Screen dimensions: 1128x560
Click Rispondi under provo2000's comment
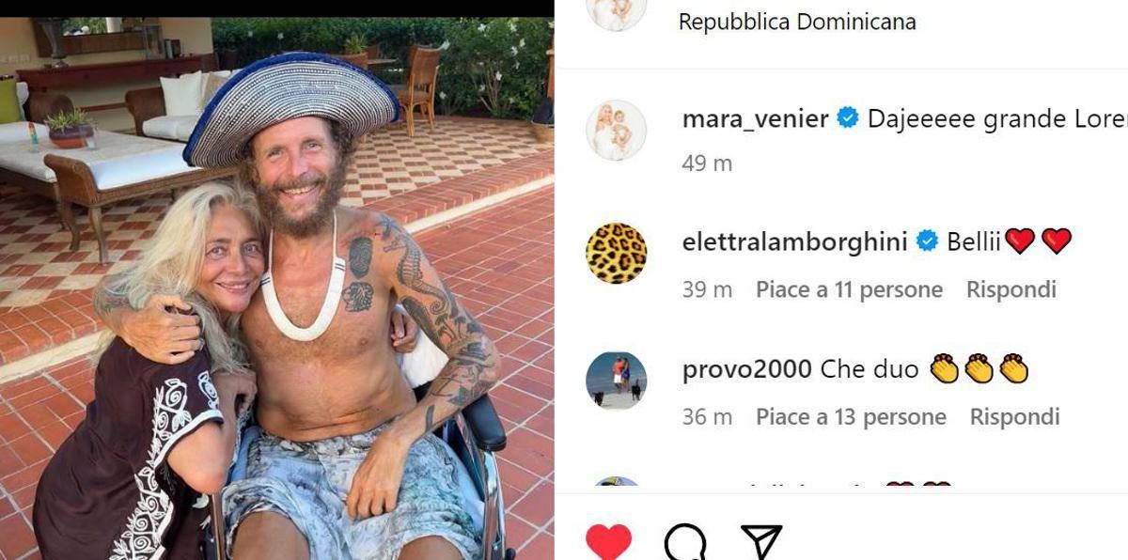pos(1015,416)
